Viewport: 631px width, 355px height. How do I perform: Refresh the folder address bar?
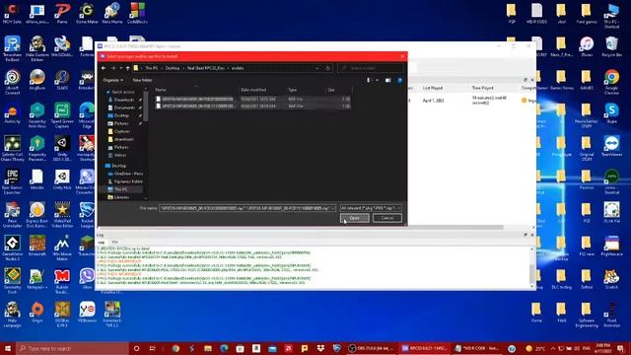pyautogui.click(x=328, y=68)
